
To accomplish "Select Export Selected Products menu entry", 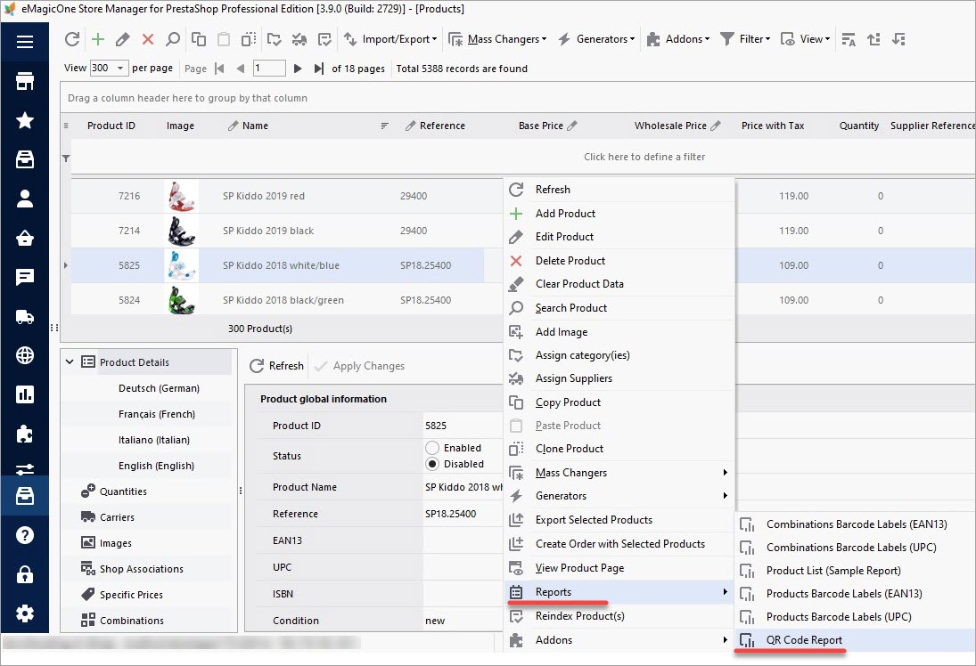I will click(x=594, y=520).
